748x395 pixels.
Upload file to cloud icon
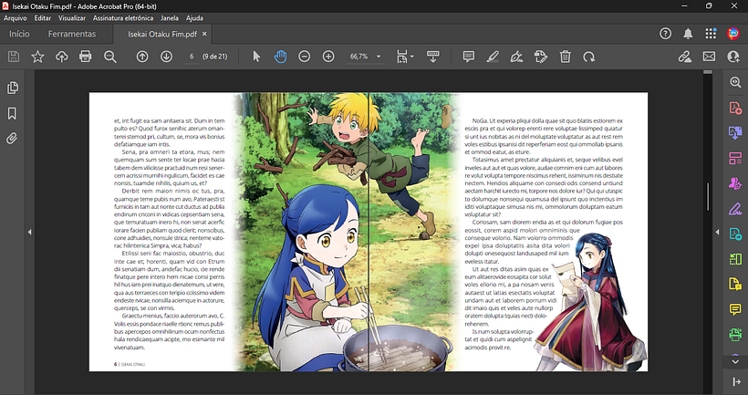(x=61, y=57)
